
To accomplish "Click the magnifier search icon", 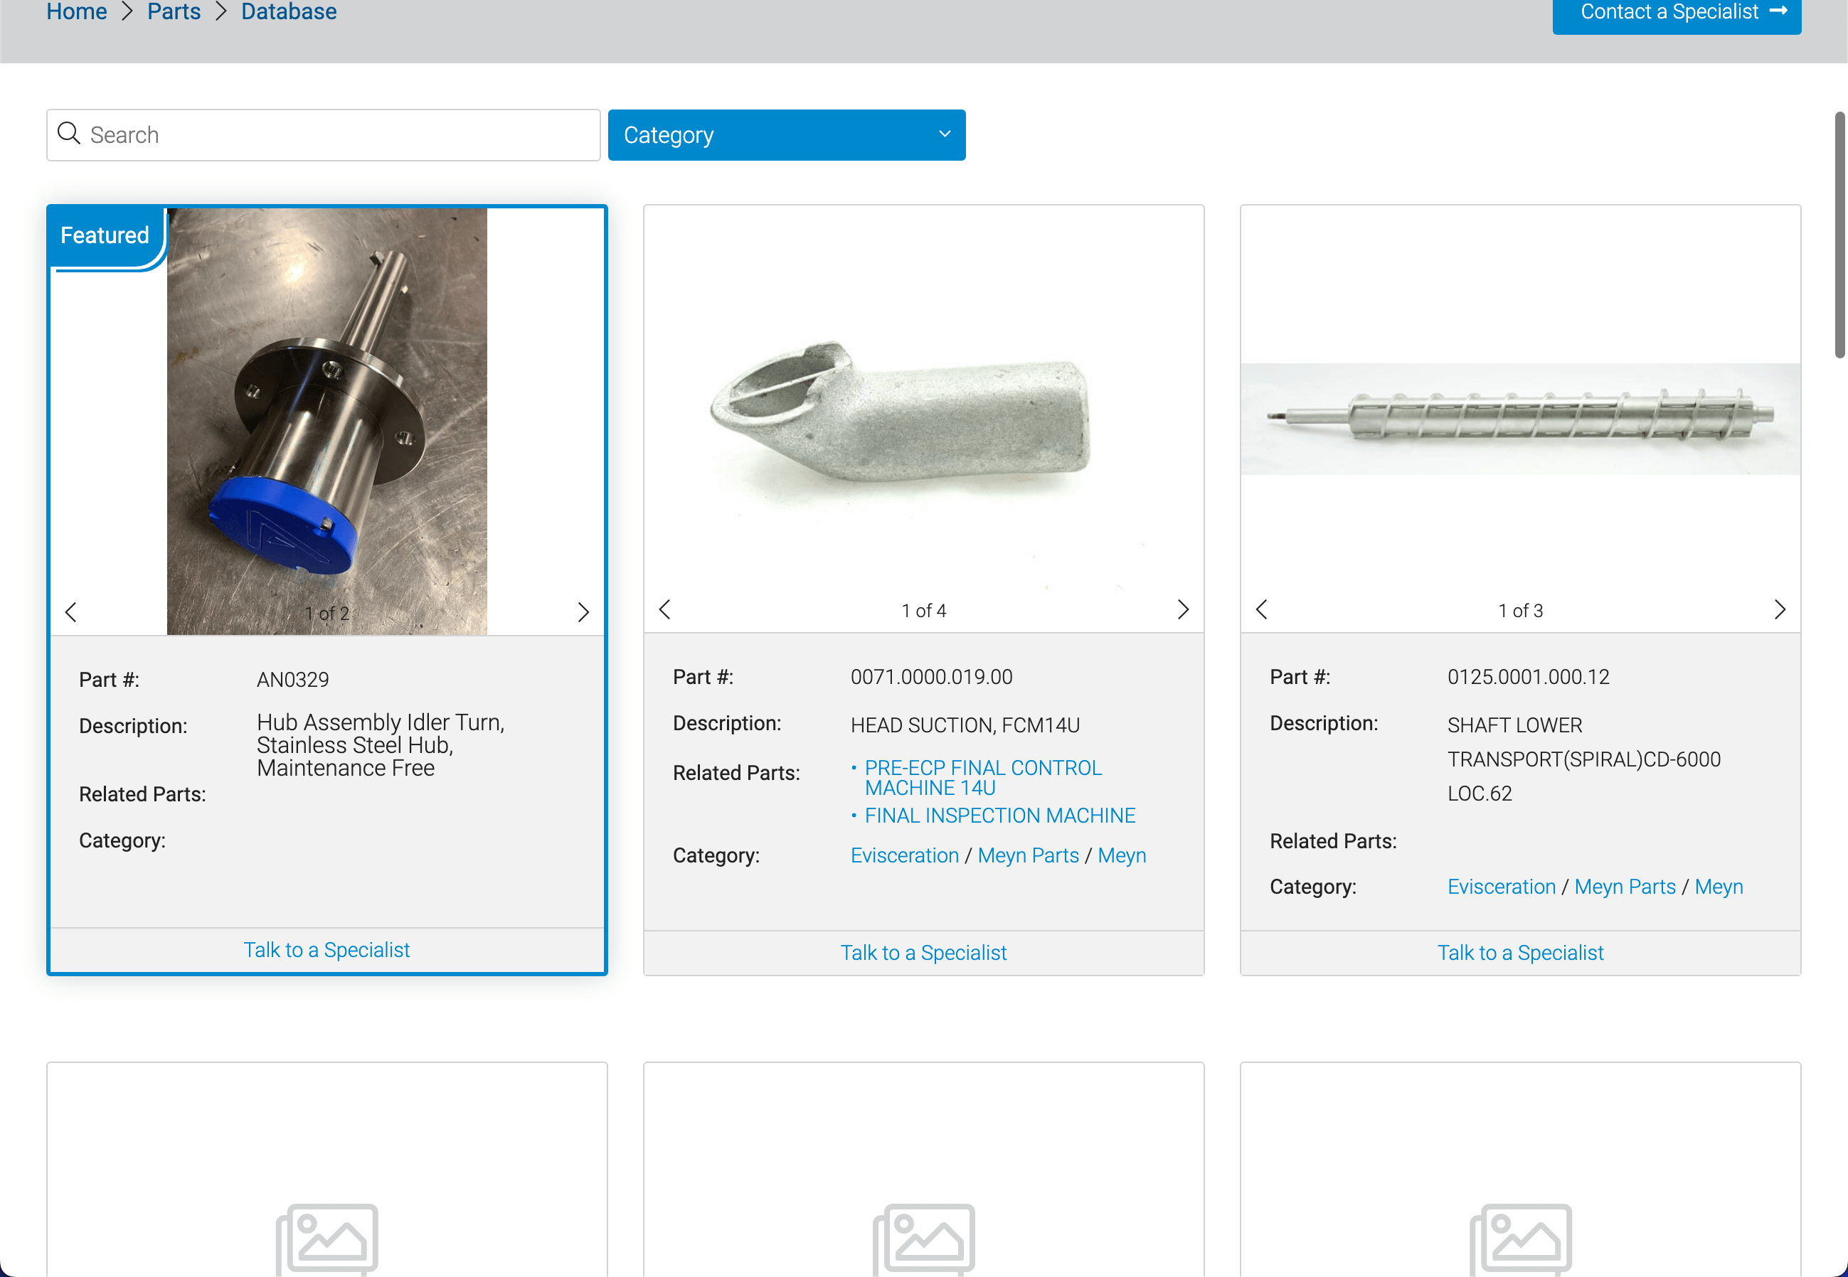I will tap(69, 134).
